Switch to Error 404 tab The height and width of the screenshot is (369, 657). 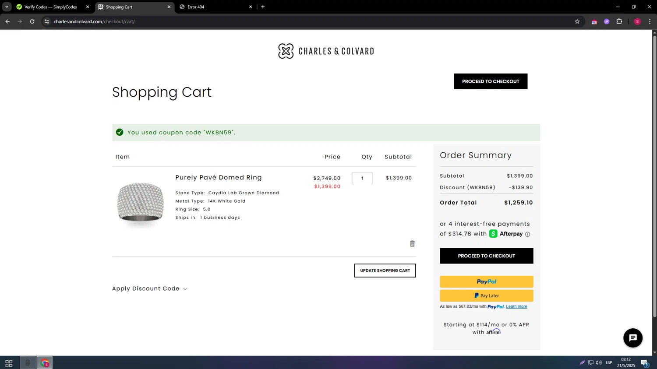coord(215,7)
